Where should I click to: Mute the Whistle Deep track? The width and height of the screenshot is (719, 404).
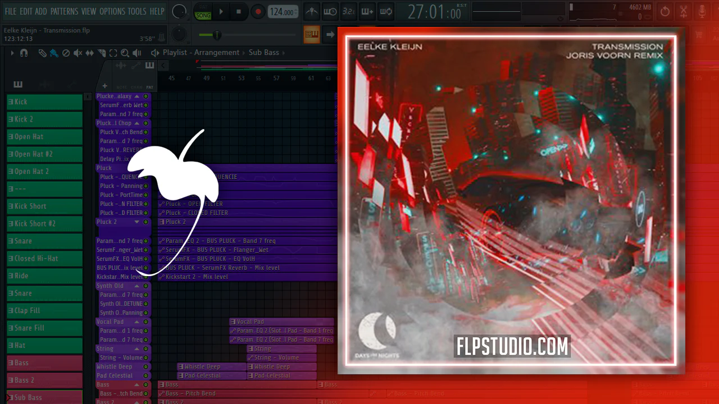point(146,367)
